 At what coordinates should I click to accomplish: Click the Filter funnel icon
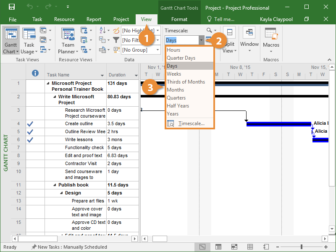click(x=116, y=40)
